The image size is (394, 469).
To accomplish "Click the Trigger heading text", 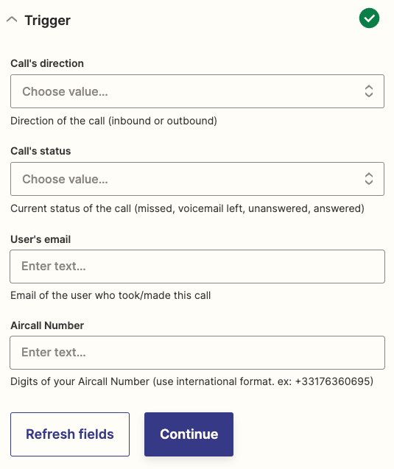I will pyautogui.click(x=48, y=21).
